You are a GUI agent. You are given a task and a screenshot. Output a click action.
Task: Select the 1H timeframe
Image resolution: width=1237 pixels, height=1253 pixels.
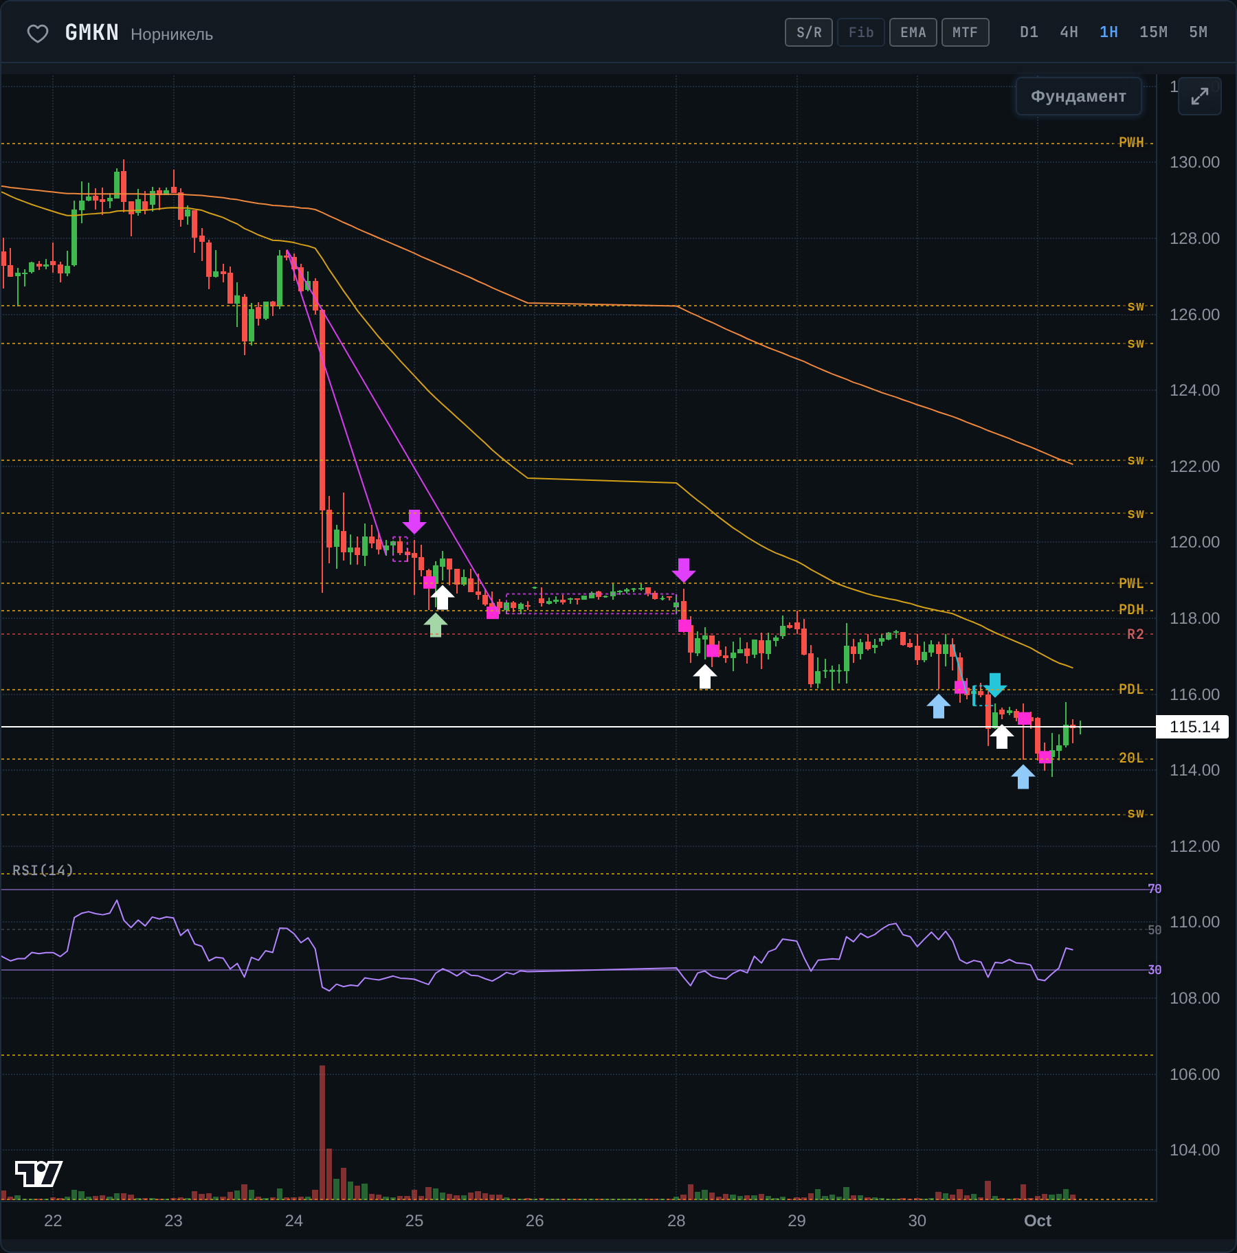(x=1108, y=32)
